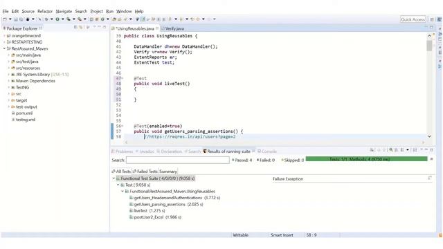
Task: Click the green test progress bar
Action: tap(366, 159)
